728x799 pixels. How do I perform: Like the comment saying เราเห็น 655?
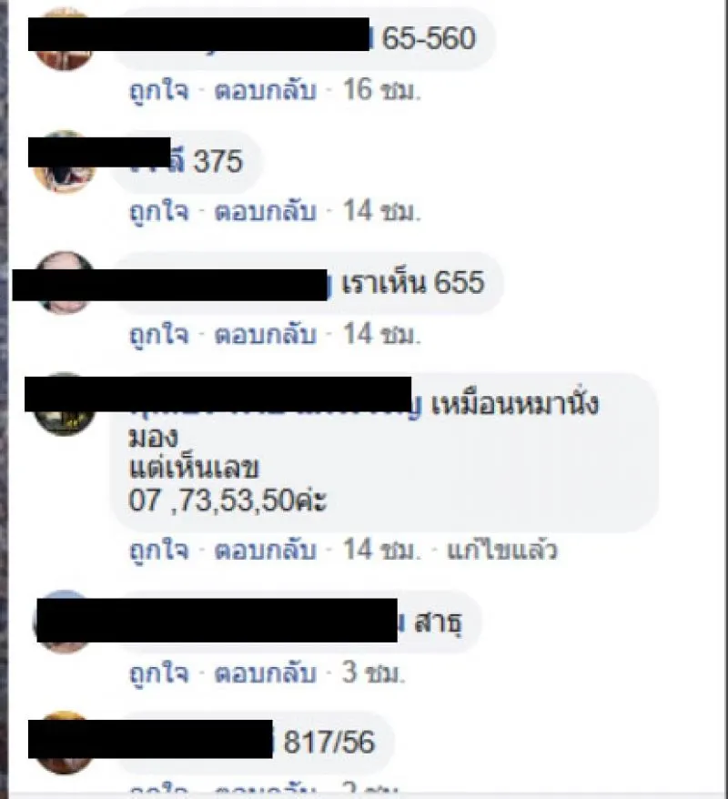pos(159,336)
